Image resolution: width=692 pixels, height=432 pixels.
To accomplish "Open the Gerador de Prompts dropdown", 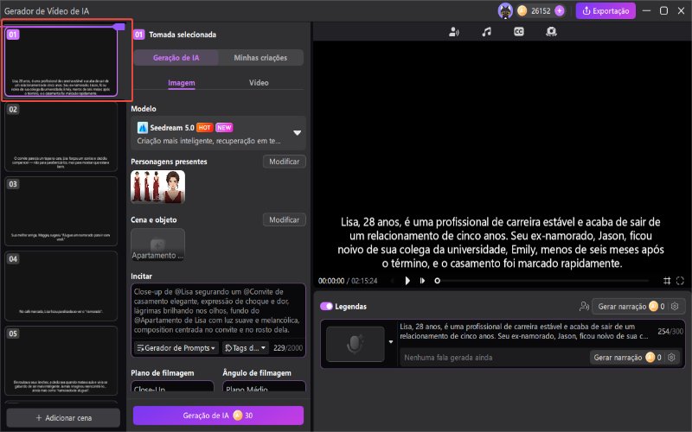I will pyautogui.click(x=176, y=348).
